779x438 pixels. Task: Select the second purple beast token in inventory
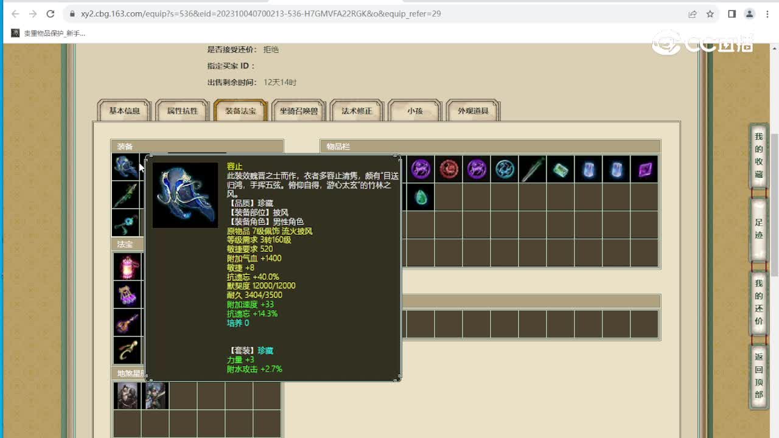tap(477, 169)
